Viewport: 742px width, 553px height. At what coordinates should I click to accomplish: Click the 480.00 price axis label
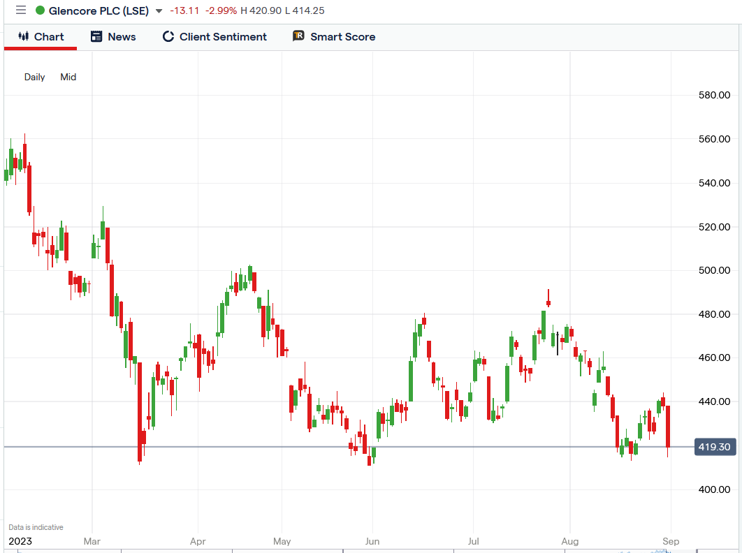pos(714,314)
